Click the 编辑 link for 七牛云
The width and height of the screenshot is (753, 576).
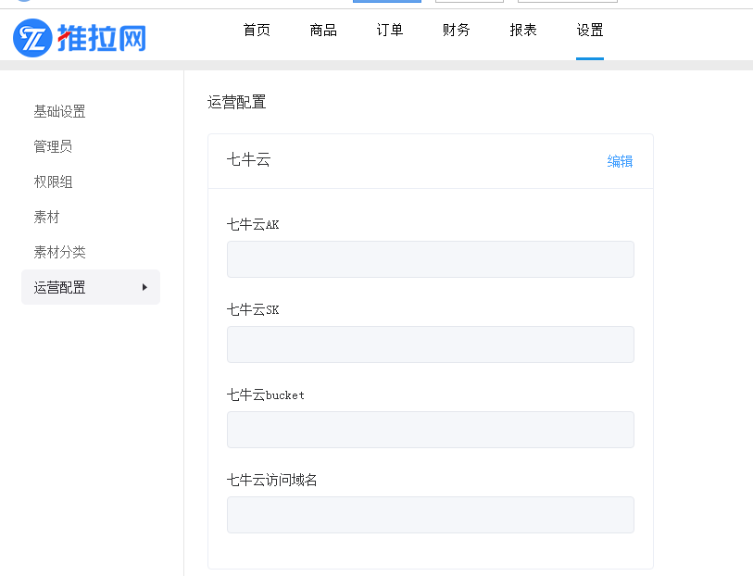pyautogui.click(x=620, y=161)
